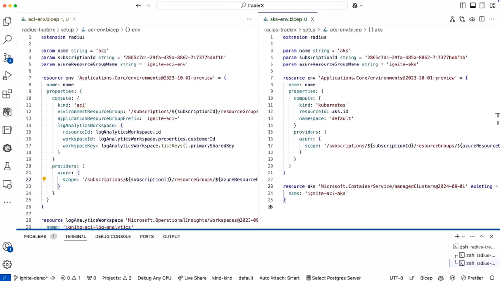
Task: Toggle the primary side bar layout button
Action: tap(463, 6)
